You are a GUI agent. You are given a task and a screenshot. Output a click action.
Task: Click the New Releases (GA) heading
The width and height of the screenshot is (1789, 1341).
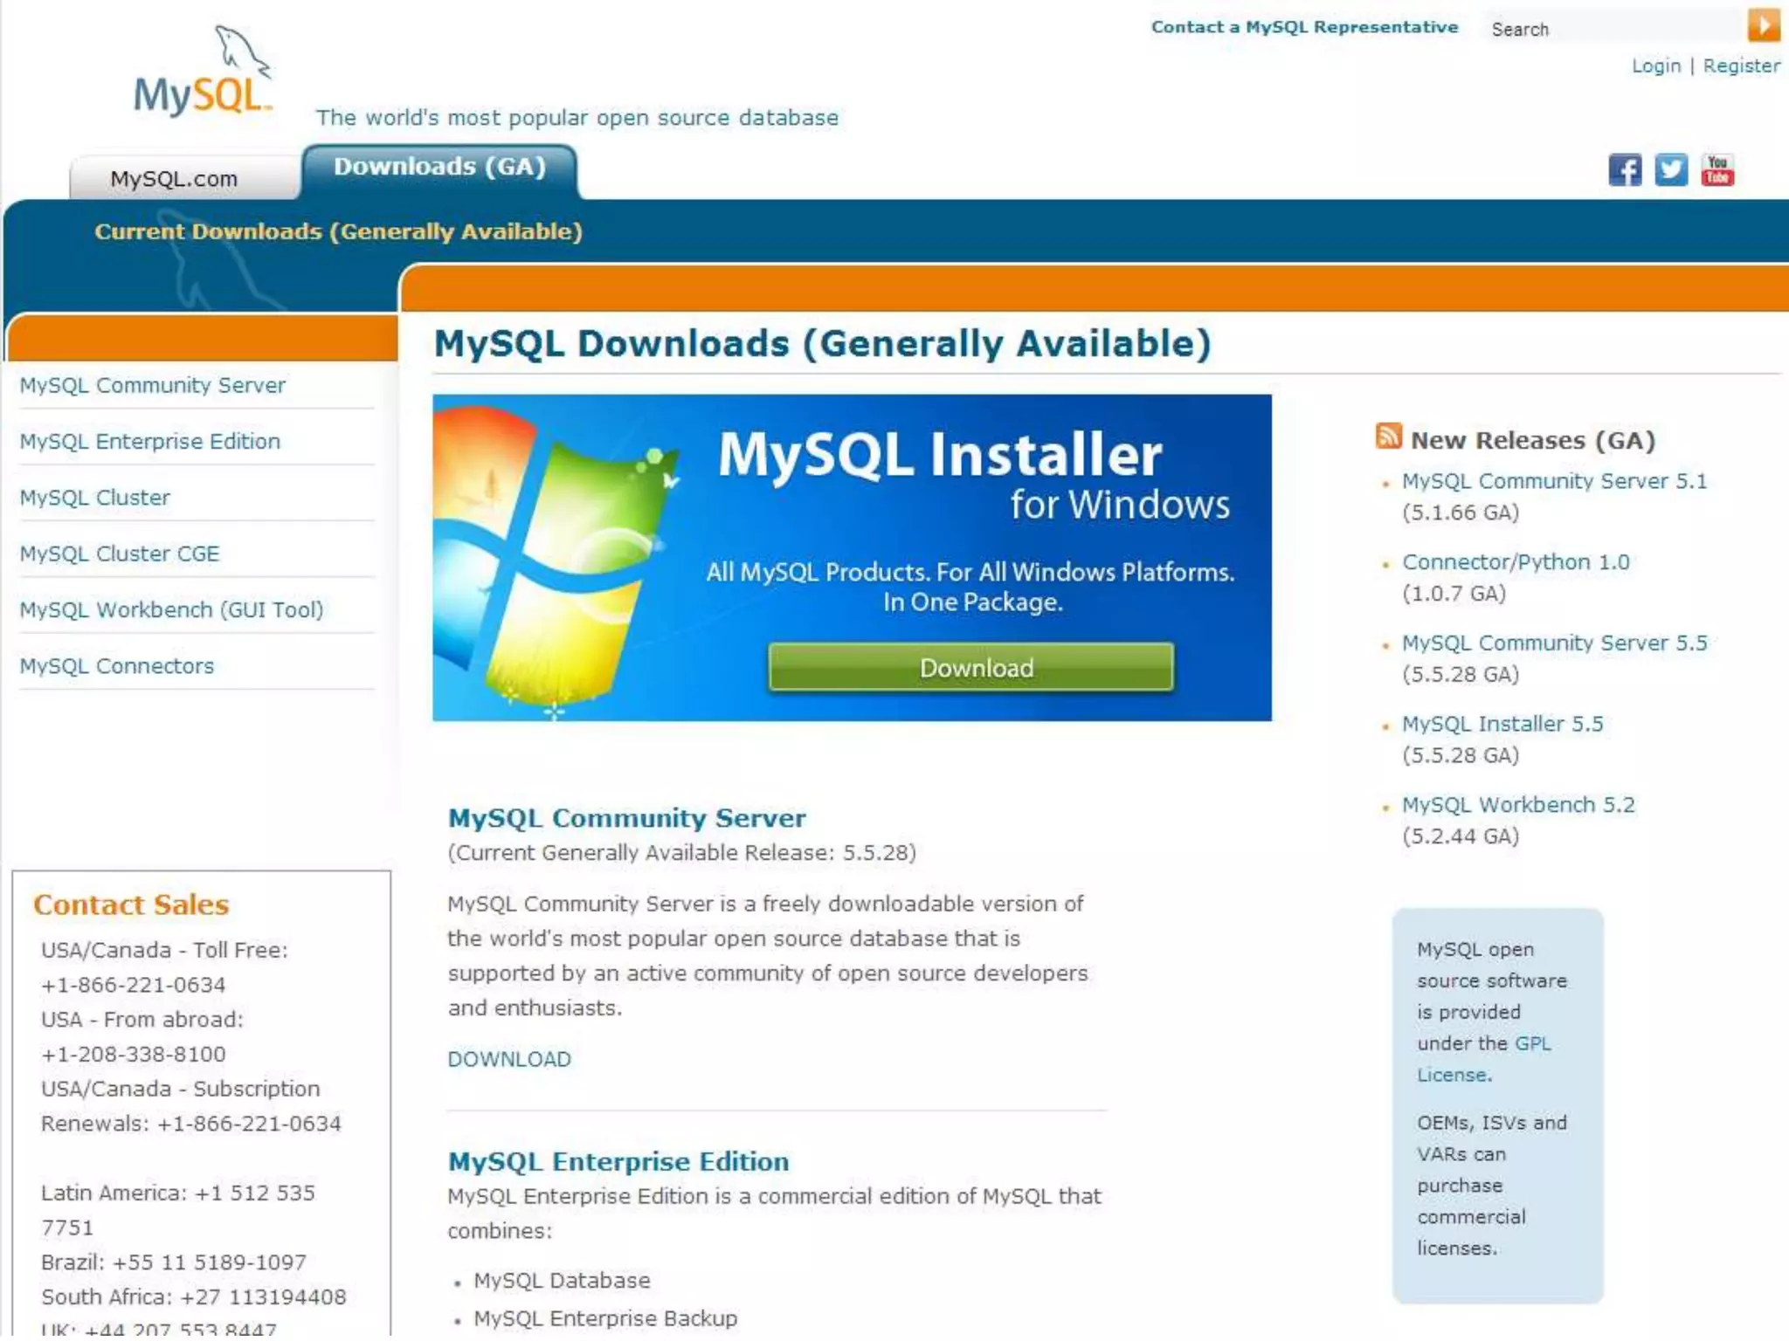1533,440
